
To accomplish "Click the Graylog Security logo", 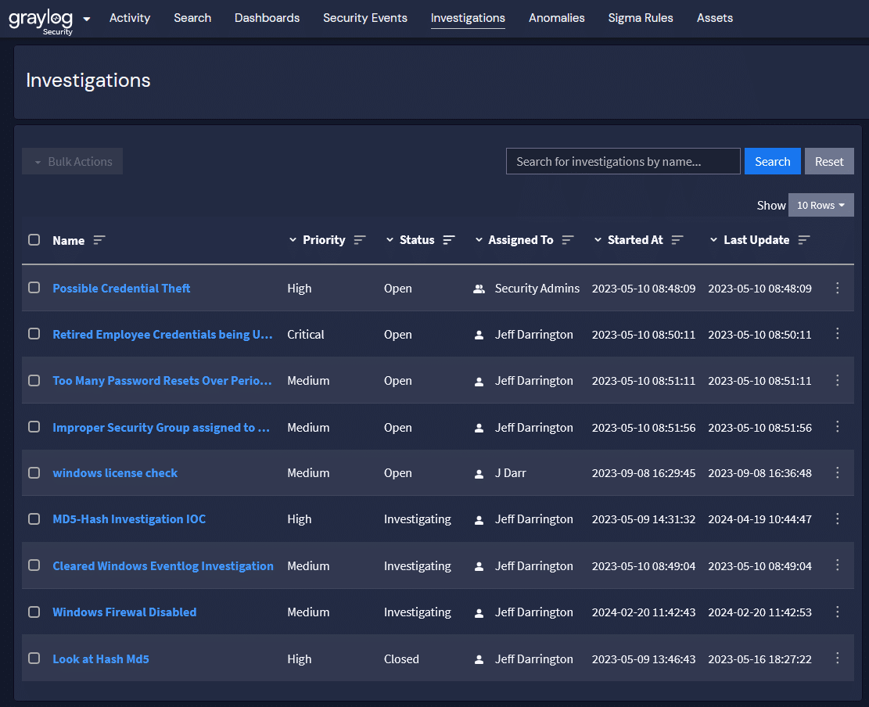I will pos(41,20).
